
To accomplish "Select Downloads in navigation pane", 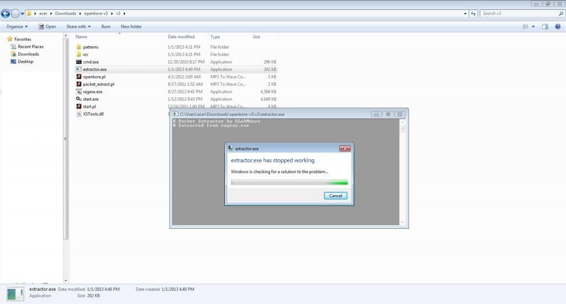I will tap(28, 54).
